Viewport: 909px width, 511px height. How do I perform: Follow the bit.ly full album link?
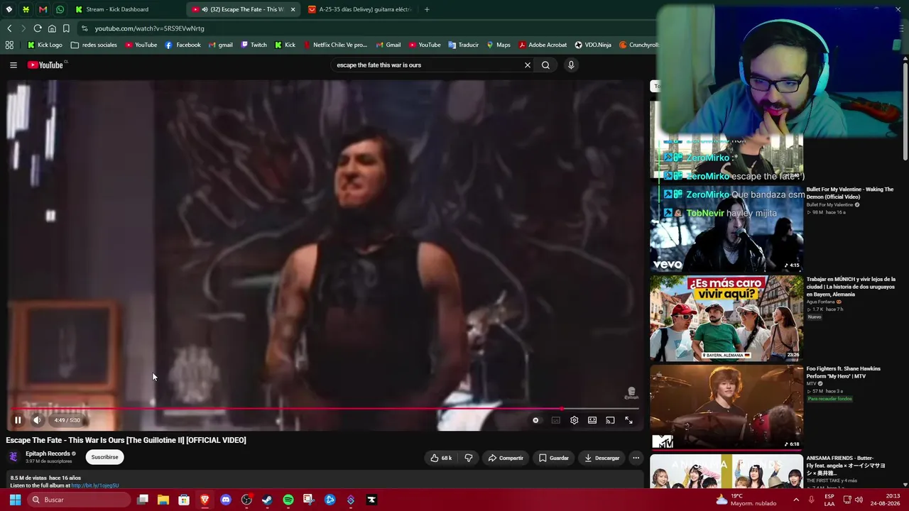tap(94, 485)
